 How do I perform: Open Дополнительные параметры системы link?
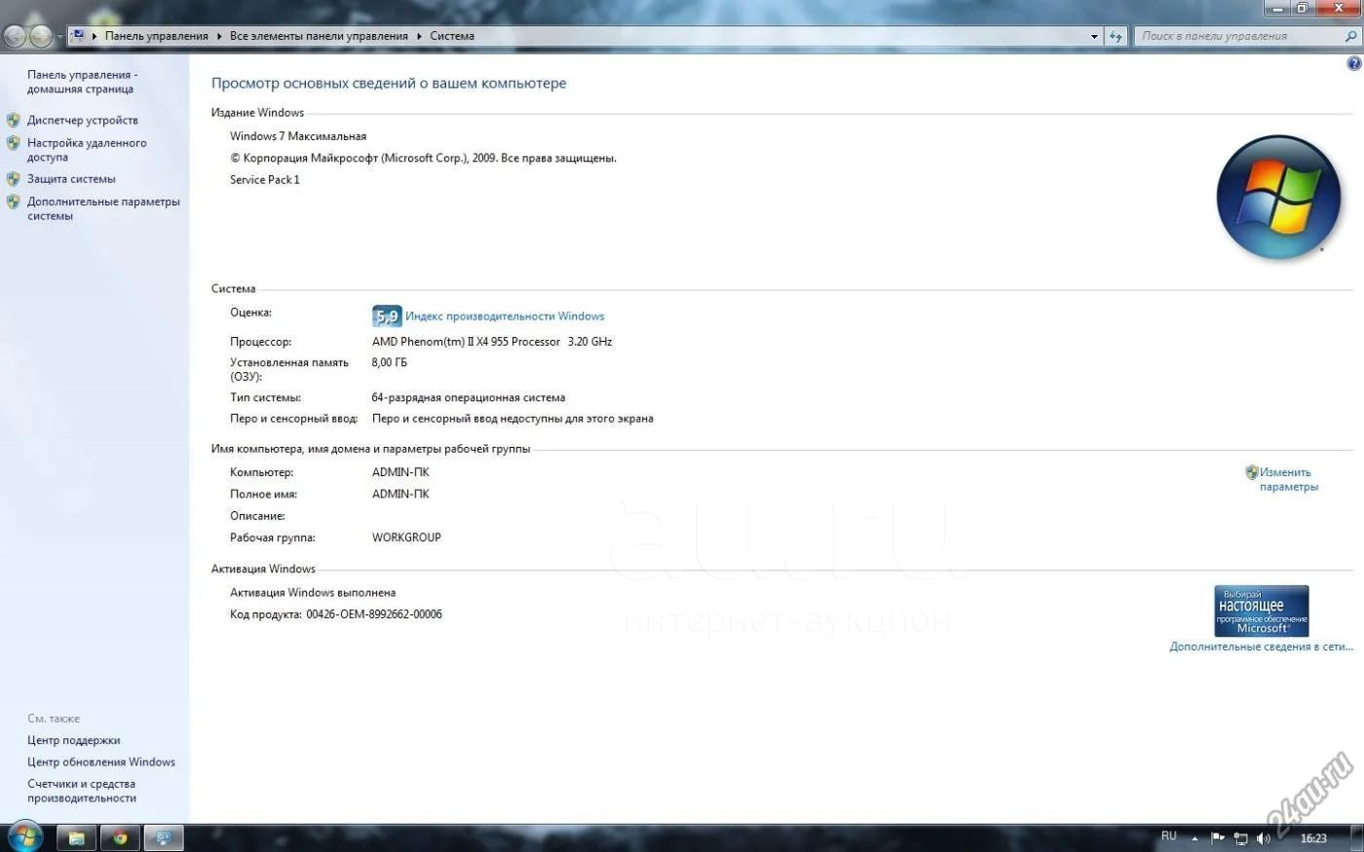point(103,208)
